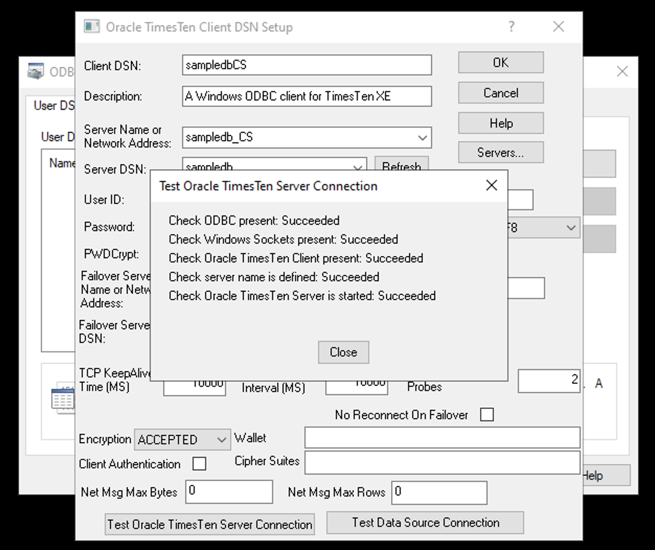
Task: Open the Encryption ACCEPTED dropdown
Action: click(x=222, y=440)
